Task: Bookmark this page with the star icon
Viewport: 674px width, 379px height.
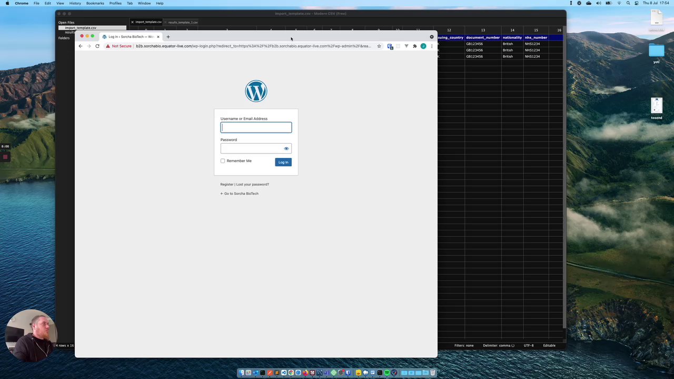Action: coord(379,46)
